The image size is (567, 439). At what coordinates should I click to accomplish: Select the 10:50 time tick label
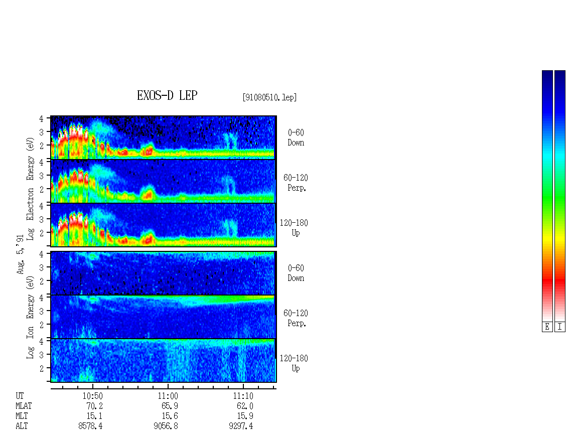click(x=92, y=396)
